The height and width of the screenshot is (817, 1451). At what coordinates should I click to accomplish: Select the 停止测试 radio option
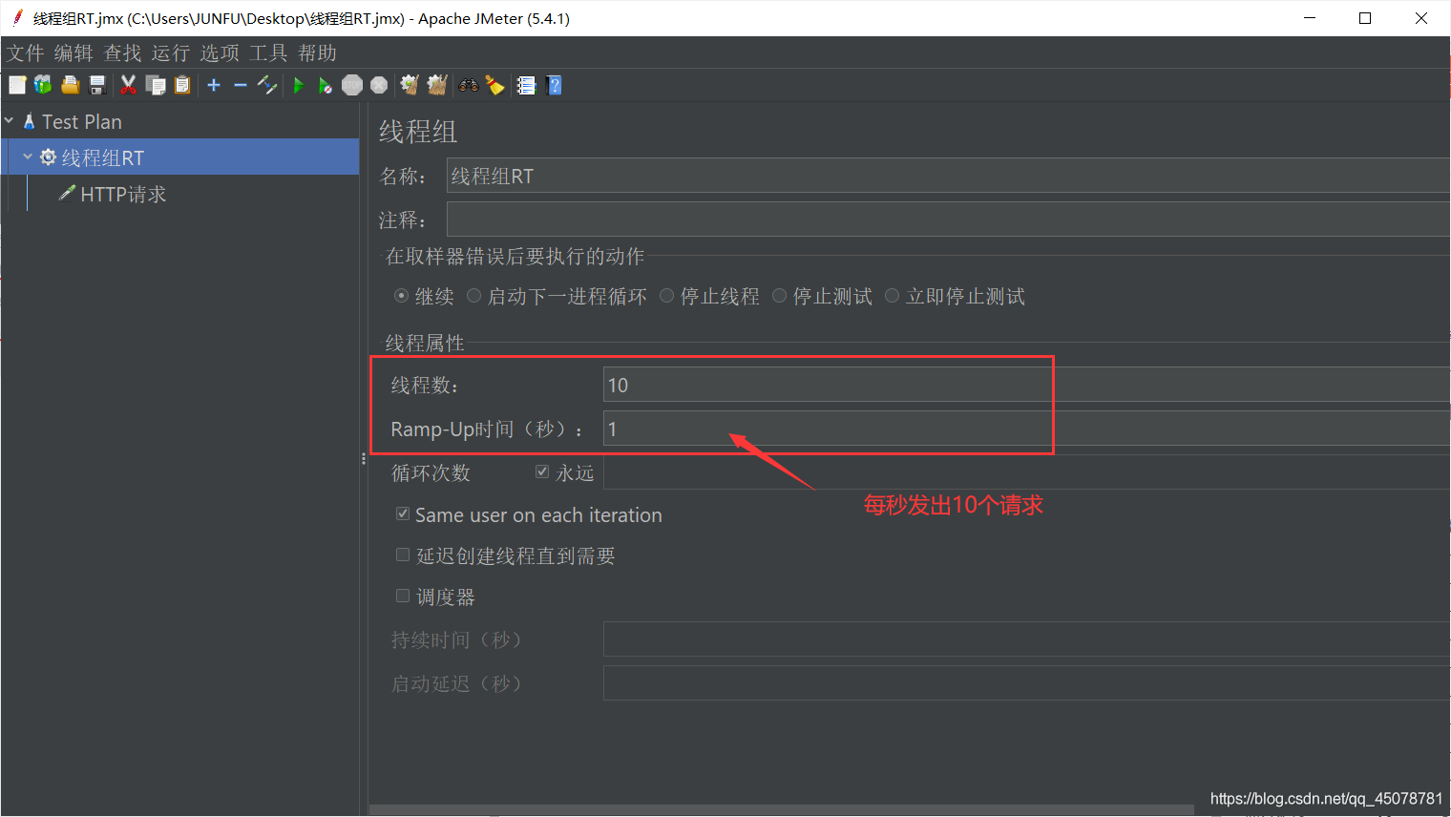pyautogui.click(x=779, y=296)
